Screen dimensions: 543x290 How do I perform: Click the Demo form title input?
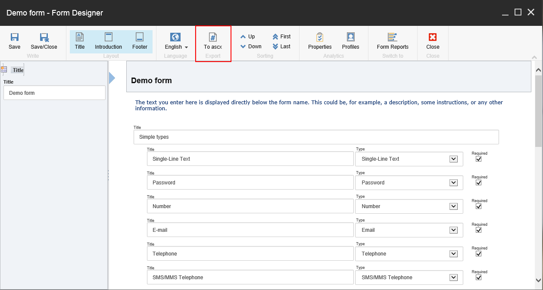[x=54, y=93]
